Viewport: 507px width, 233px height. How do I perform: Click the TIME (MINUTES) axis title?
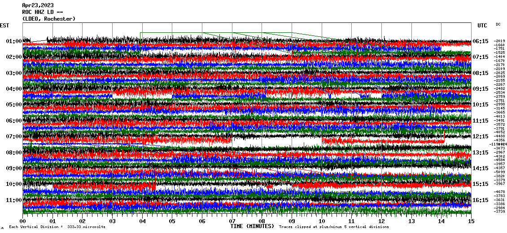pyautogui.click(x=252, y=227)
